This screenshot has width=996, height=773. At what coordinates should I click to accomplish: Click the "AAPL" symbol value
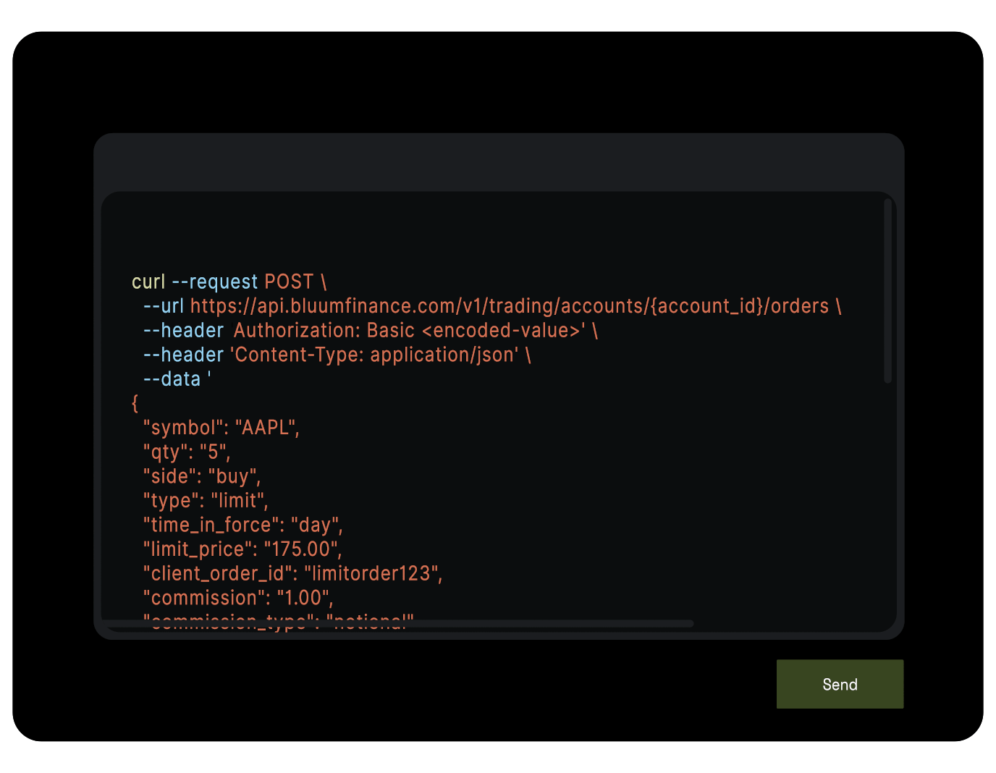[265, 428]
